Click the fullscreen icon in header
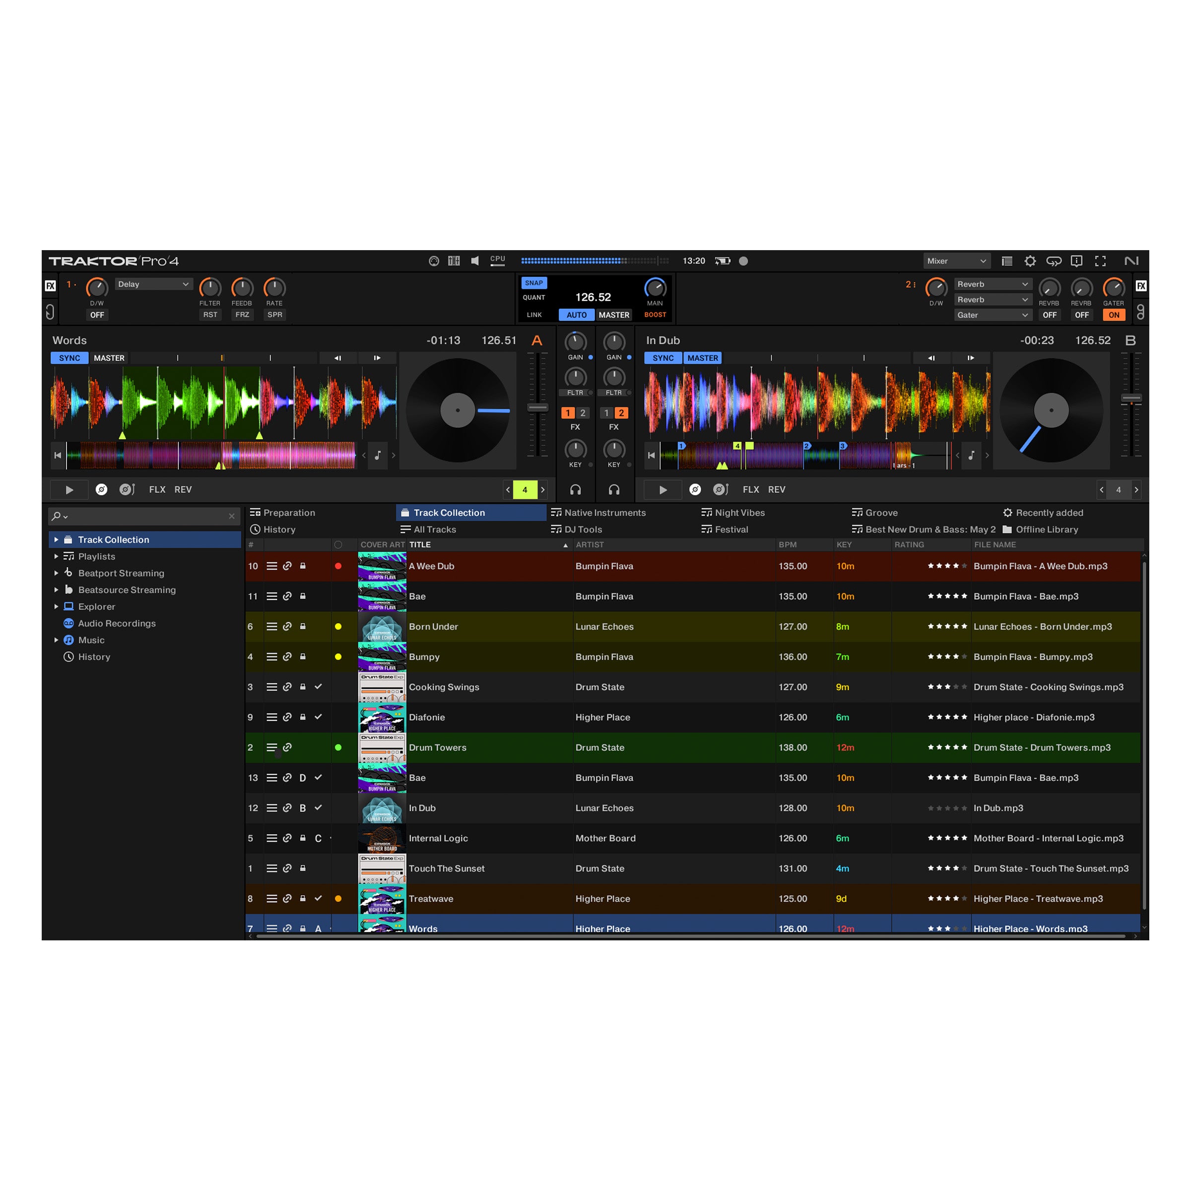1191x1191 pixels. click(x=1100, y=261)
